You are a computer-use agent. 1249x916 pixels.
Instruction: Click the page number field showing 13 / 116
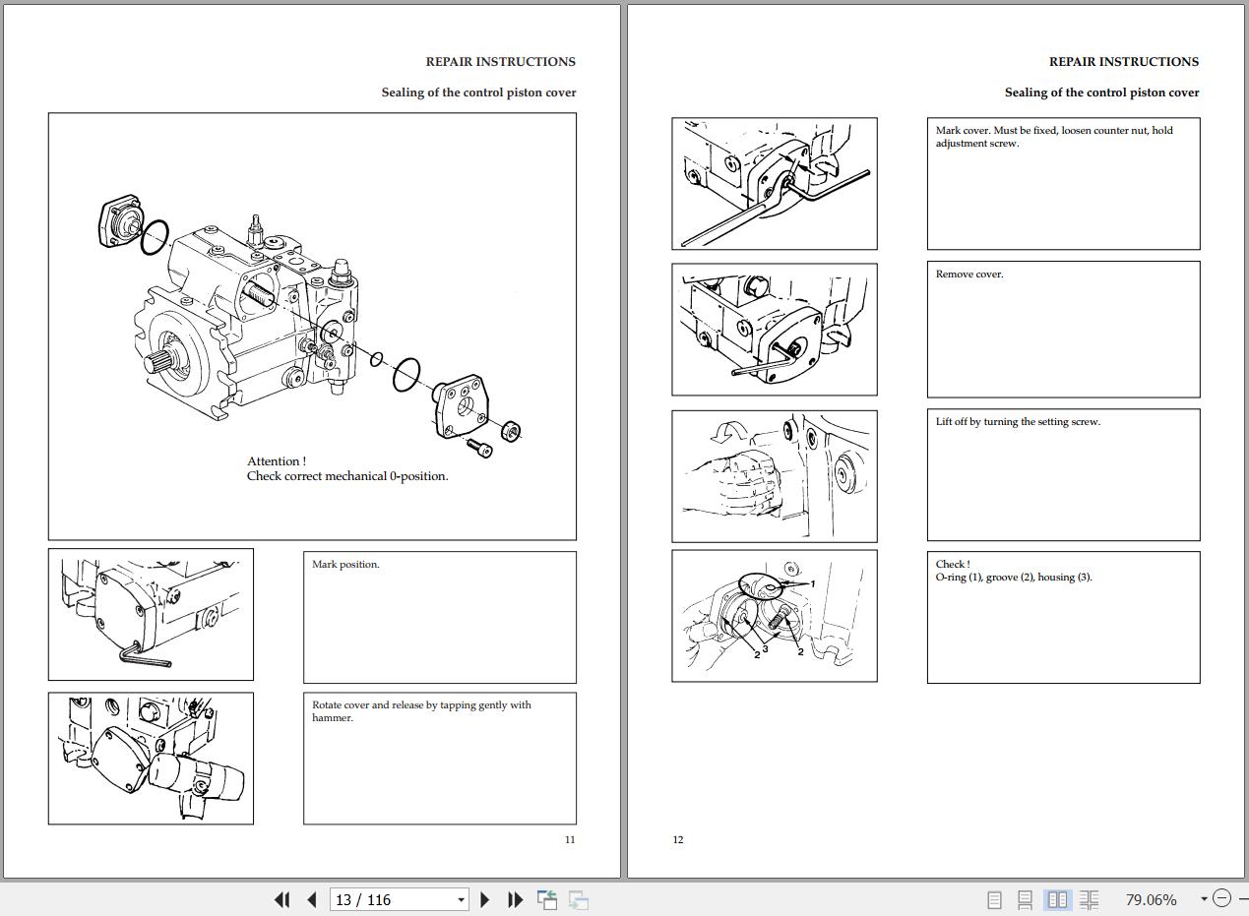392,899
